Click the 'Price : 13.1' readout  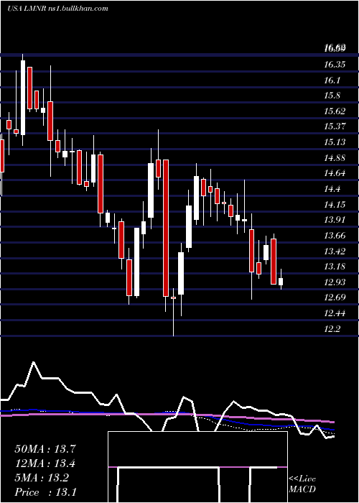pos(45,492)
